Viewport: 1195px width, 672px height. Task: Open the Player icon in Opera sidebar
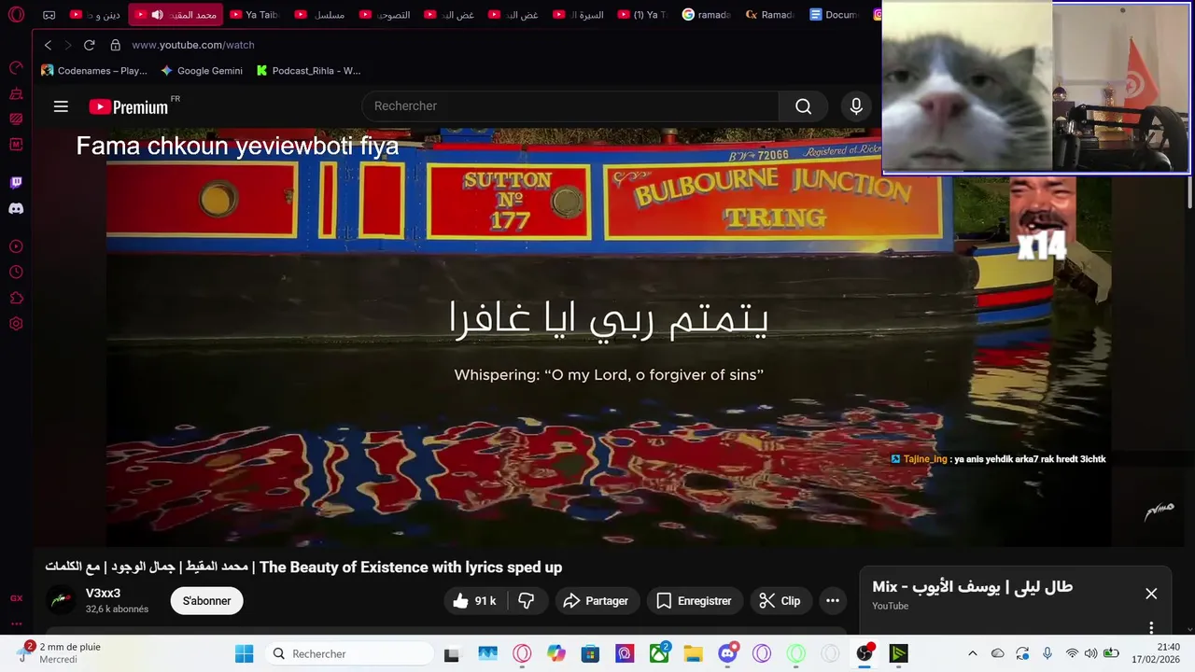[x=16, y=246]
